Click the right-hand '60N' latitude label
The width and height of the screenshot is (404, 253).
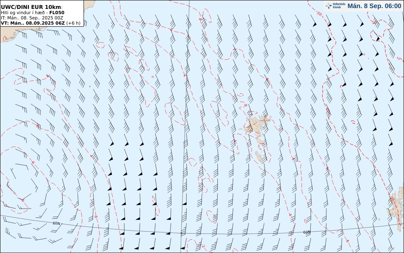click(307, 232)
